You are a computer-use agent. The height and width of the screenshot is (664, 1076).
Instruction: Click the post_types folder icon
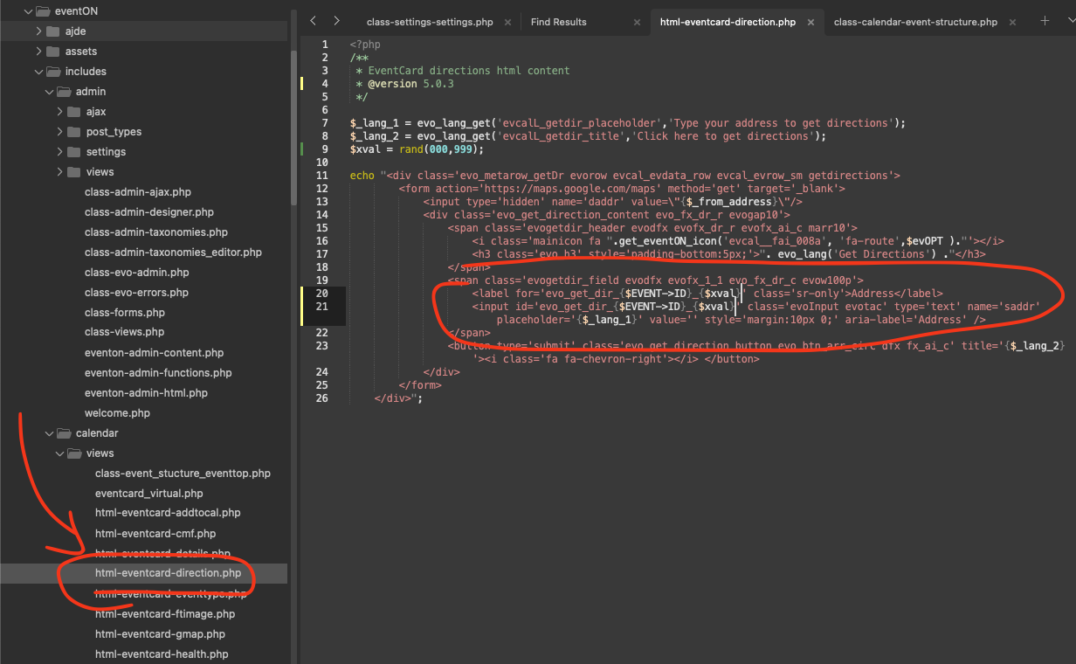(75, 132)
